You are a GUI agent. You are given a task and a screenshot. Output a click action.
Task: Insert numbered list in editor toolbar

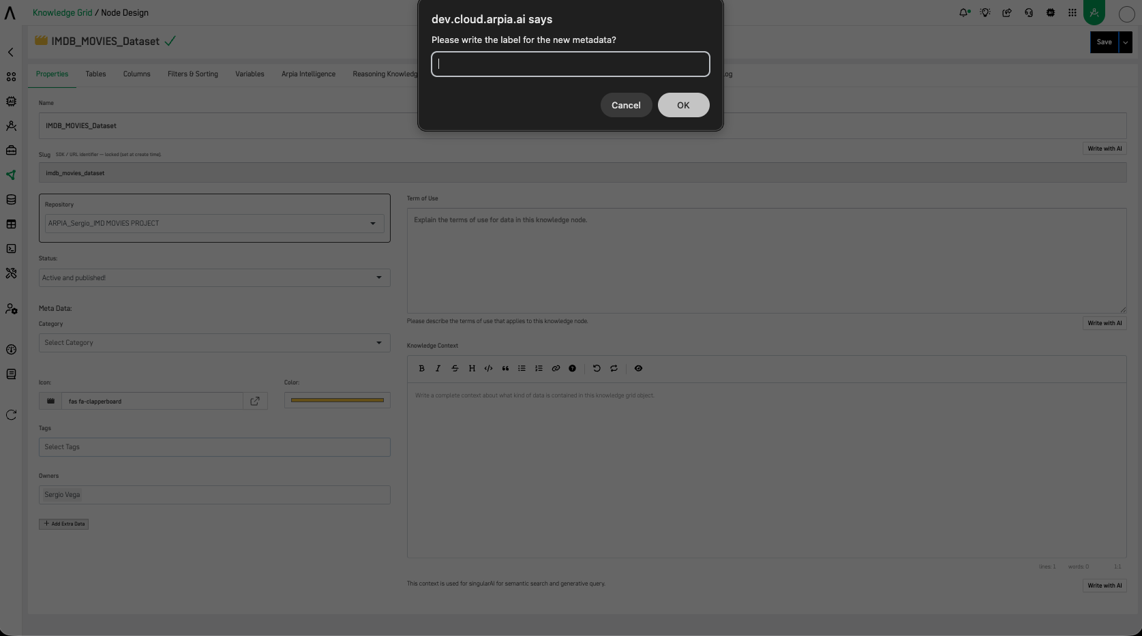(539, 368)
